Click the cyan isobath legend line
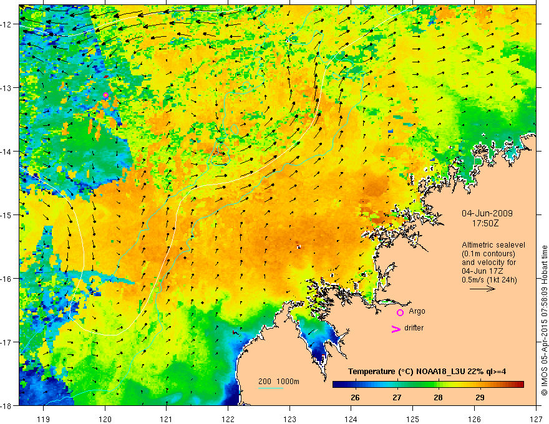Viewport: 549px width, 424px height. pos(271,388)
